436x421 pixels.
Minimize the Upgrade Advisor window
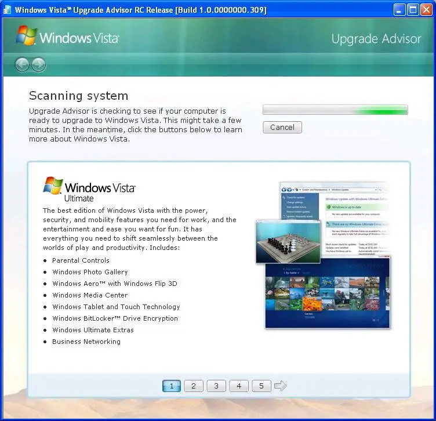point(399,10)
